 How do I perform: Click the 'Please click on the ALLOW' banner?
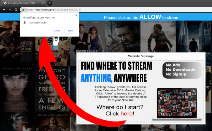point(141,17)
